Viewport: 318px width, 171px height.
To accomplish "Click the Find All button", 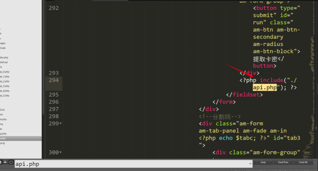I will click(303, 162).
